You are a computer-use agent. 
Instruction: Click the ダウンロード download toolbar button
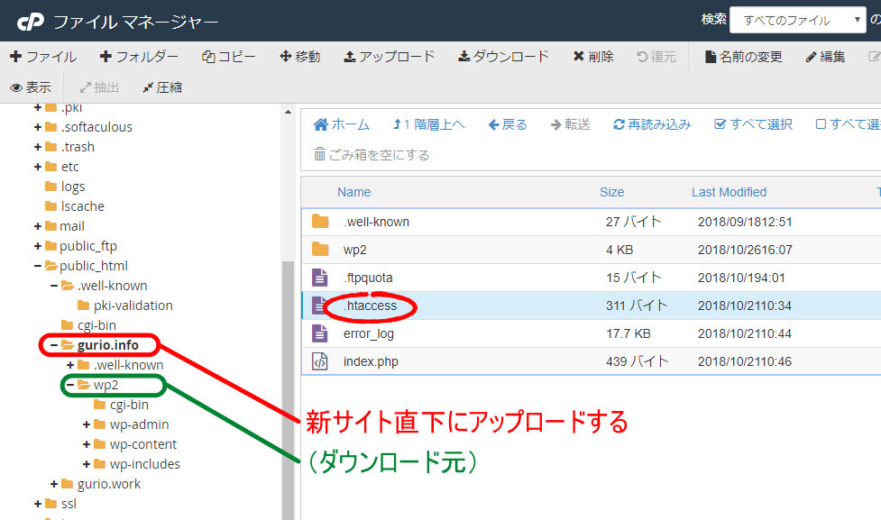[x=503, y=57]
